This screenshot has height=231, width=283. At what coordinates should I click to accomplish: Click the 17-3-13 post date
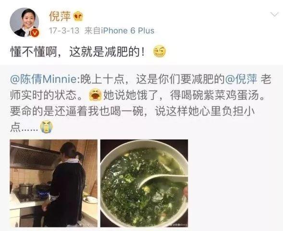[64, 31]
